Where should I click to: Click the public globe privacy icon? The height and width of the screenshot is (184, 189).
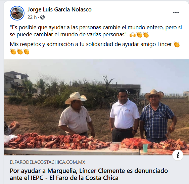pyautogui.click(x=42, y=17)
